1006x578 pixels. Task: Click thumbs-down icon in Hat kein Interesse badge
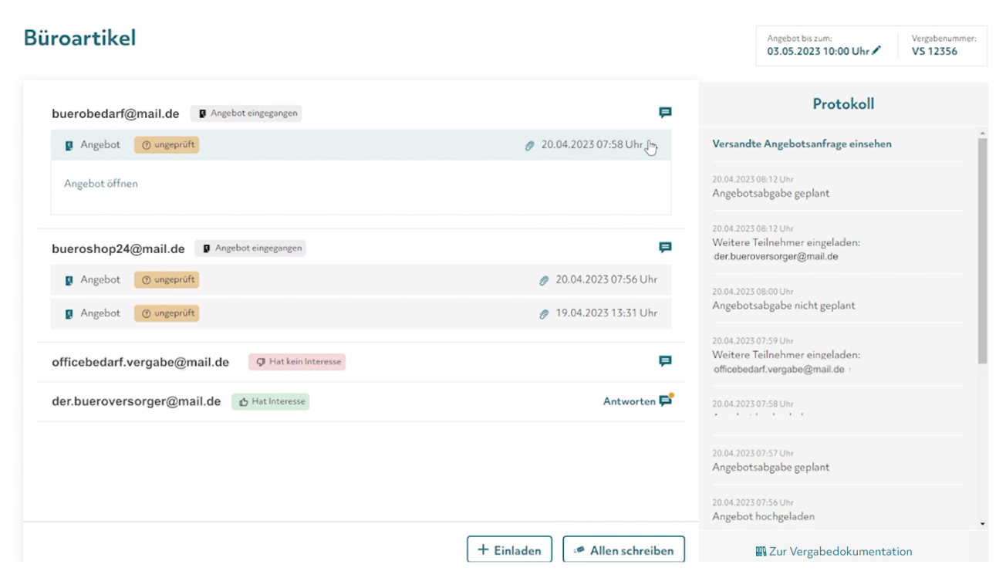pos(261,362)
